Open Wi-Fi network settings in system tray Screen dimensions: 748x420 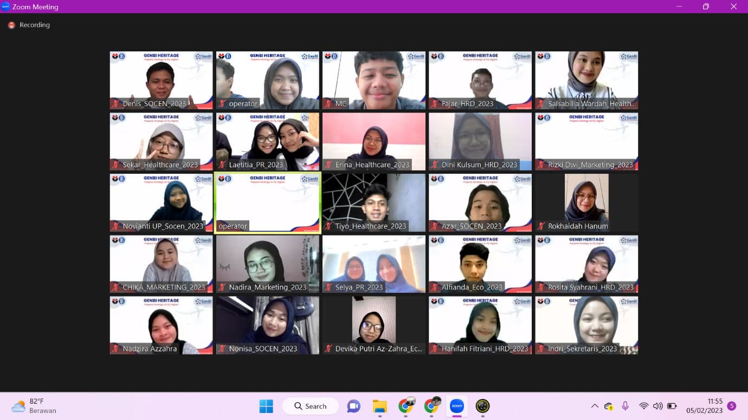pyautogui.click(x=643, y=406)
